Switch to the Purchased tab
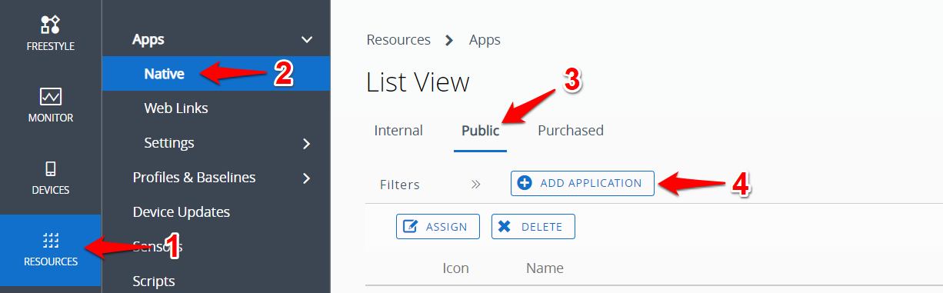The width and height of the screenshot is (943, 293). [571, 130]
